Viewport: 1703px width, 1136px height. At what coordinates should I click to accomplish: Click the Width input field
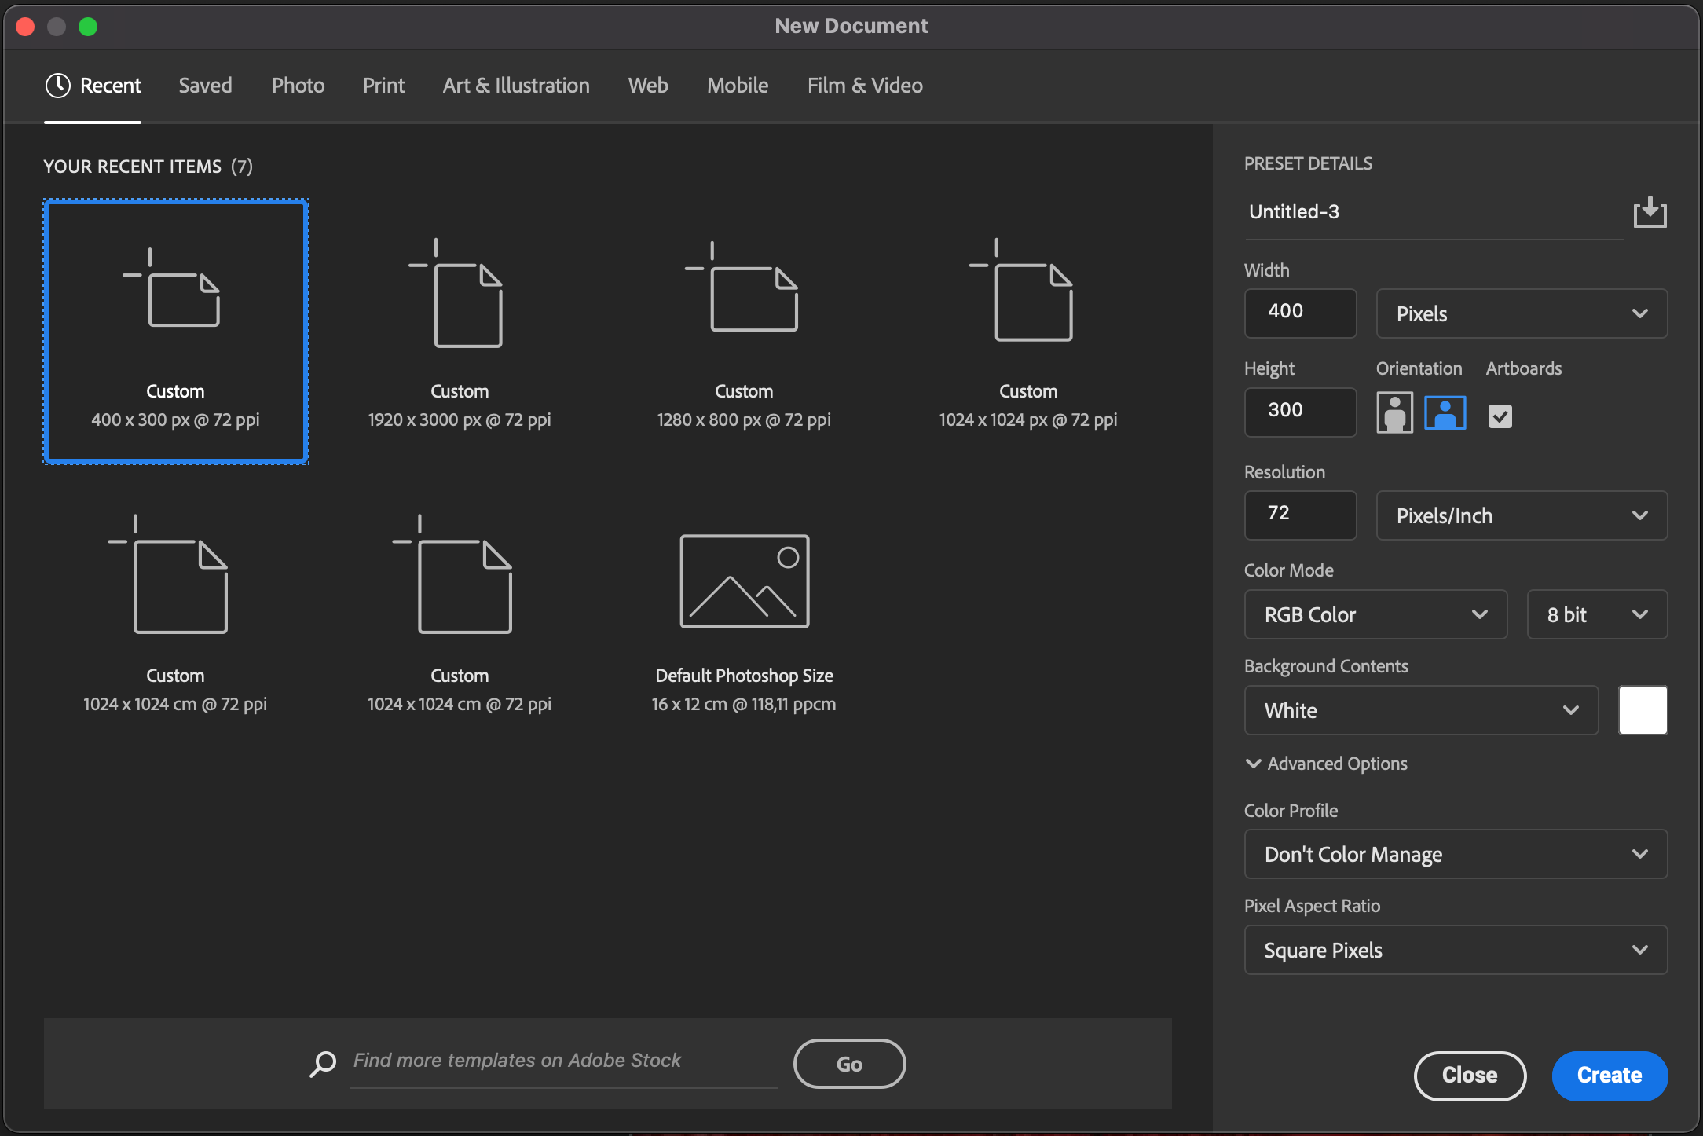click(x=1299, y=313)
